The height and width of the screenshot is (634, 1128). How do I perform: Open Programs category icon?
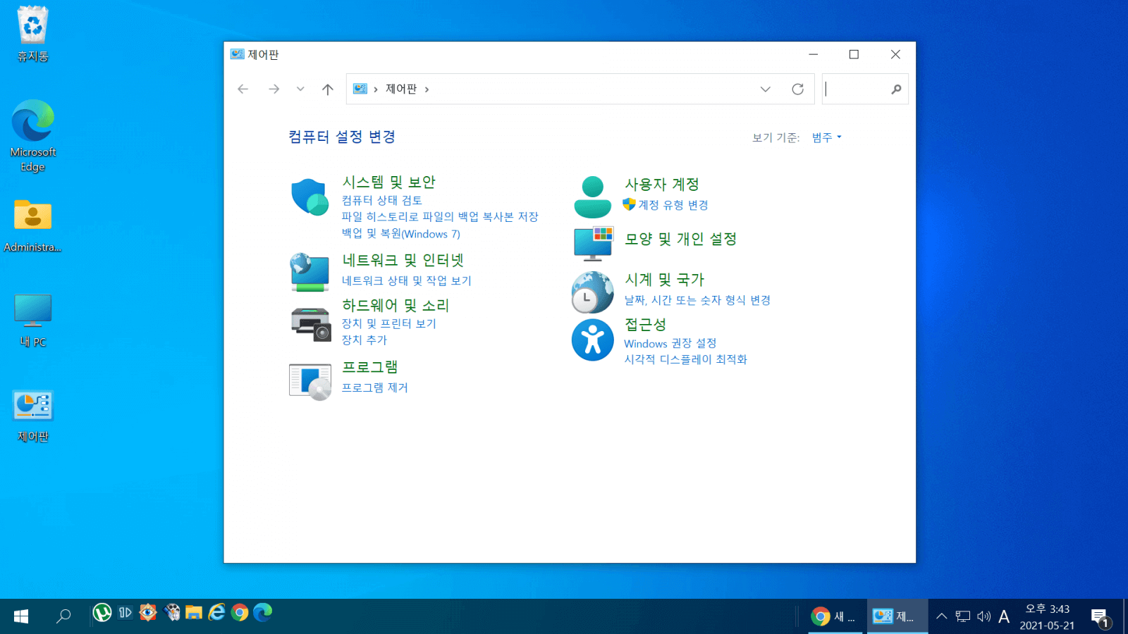click(310, 382)
